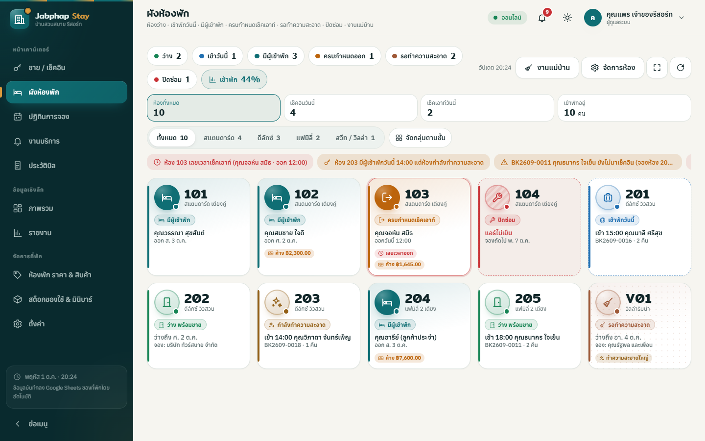Open the notifications bell icon

tap(542, 18)
